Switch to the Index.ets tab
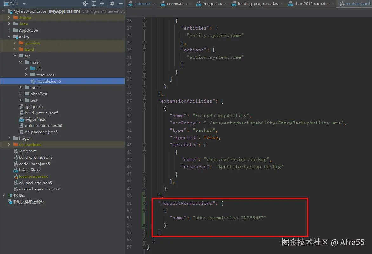The height and width of the screenshot is (254, 372). tap(142, 3)
